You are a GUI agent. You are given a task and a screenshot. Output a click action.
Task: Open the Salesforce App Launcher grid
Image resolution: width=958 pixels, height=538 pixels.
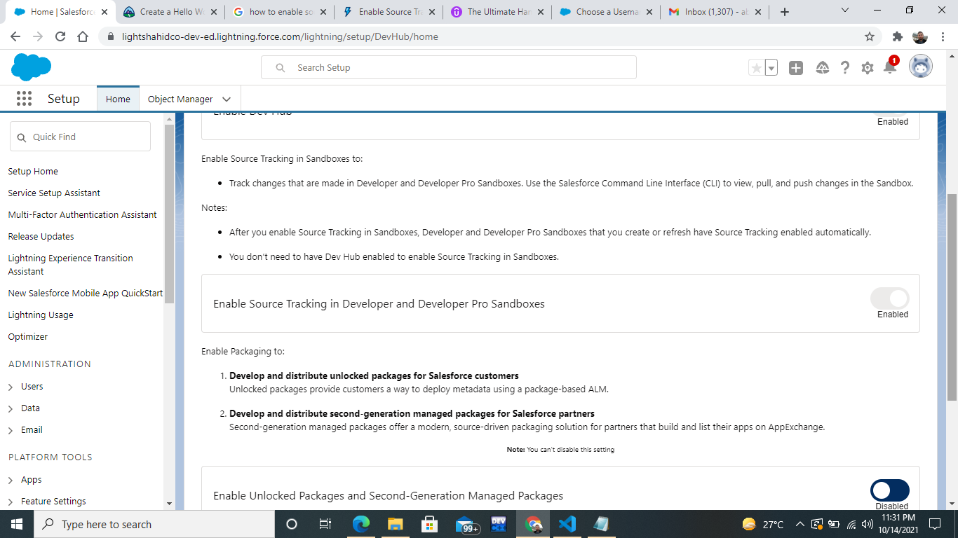point(24,99)
